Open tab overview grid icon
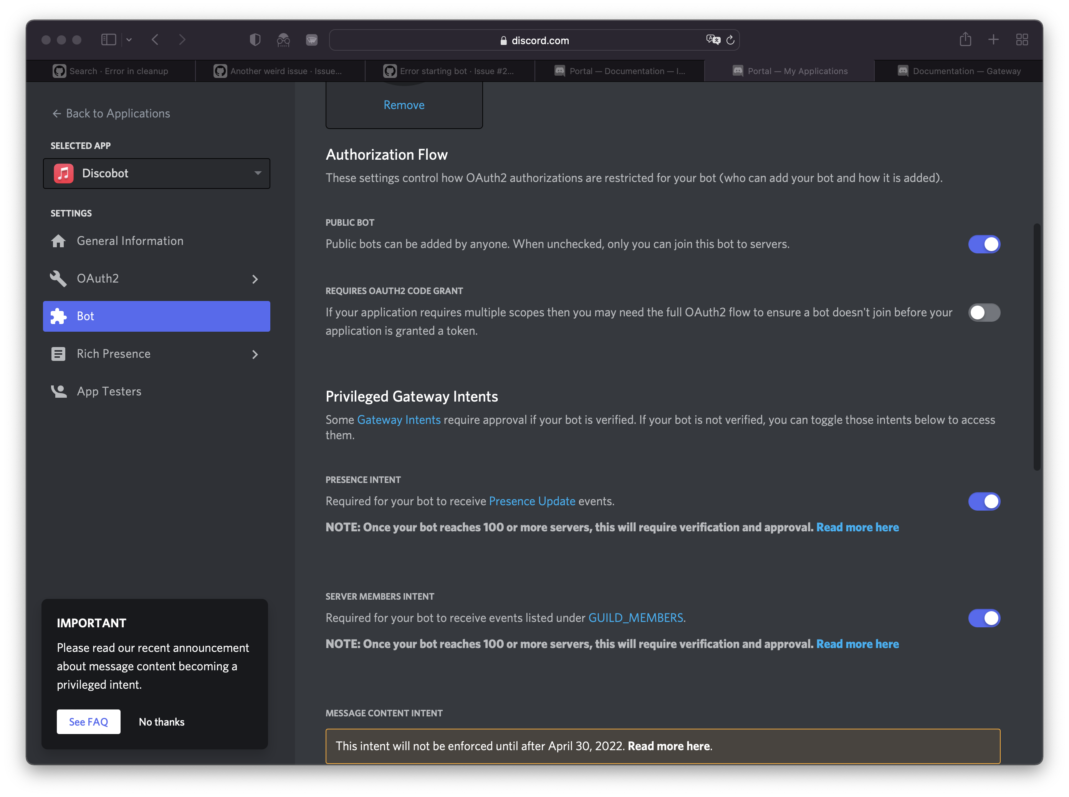This screenshot has width=1069, height=797. pyautogui.click(x=1022, y=40)
